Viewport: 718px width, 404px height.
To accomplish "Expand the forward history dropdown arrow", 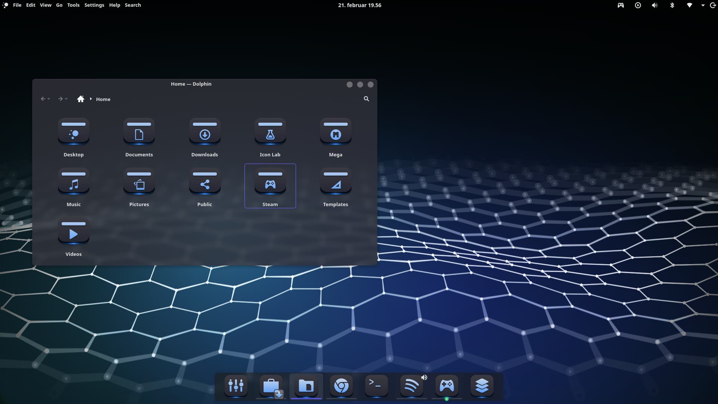I will point(66,99).
